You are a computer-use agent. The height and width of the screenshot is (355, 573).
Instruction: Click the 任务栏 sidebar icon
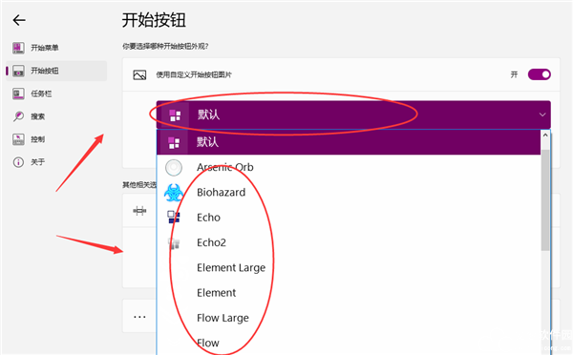19,94
